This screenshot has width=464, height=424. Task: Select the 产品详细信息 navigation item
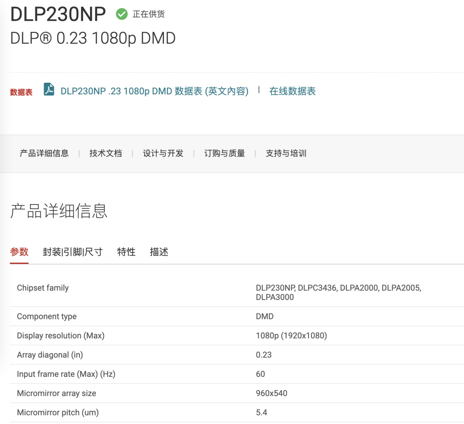coord(44,153)
